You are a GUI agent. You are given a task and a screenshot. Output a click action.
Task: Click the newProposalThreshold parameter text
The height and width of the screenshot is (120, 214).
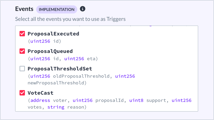(x=56, y=83)
